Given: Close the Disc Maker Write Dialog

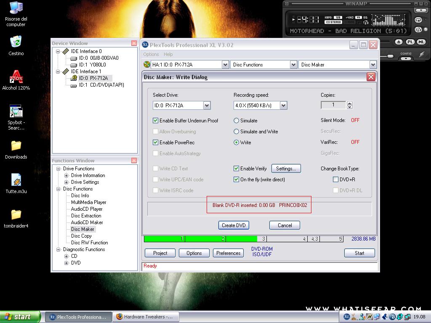Looking at the screenshot, I should pos(371,77).
